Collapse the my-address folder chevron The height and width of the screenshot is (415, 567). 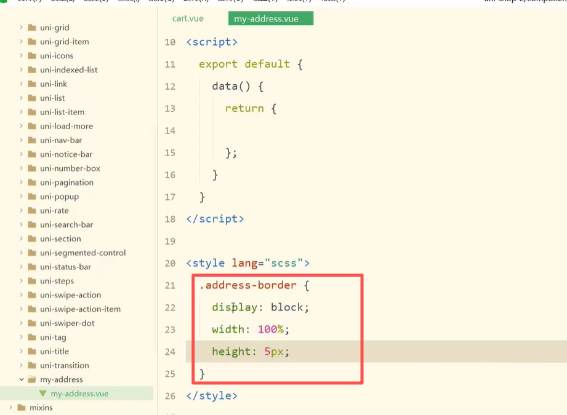pyautogui.click(x=22, y=379)
